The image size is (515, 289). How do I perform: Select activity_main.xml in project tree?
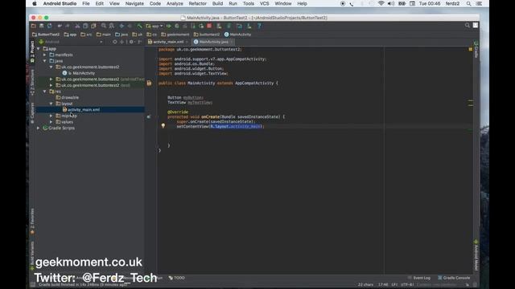[x=84, y=110]
